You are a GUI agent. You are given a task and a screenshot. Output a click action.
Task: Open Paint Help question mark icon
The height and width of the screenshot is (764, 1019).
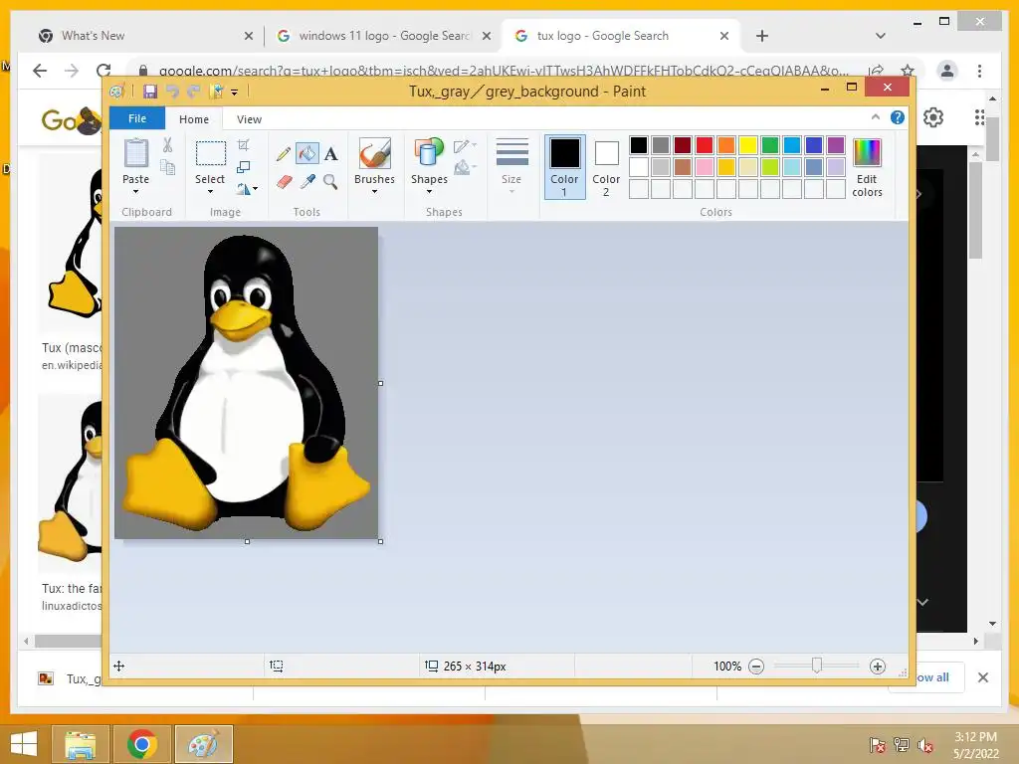[898, 117]
